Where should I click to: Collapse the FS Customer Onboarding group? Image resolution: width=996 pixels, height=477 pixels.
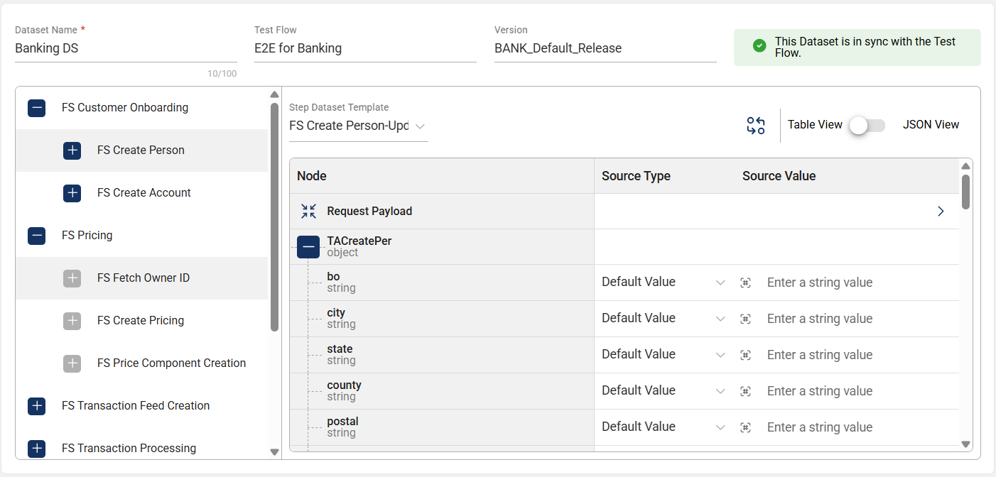click(x=37, y=108)
